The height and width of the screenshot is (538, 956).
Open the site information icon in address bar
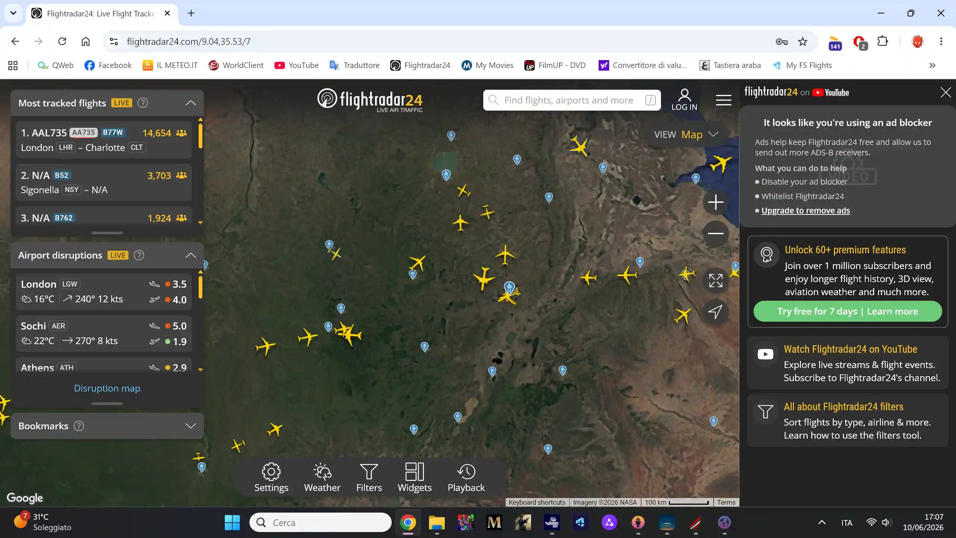[x=114, y=41]
